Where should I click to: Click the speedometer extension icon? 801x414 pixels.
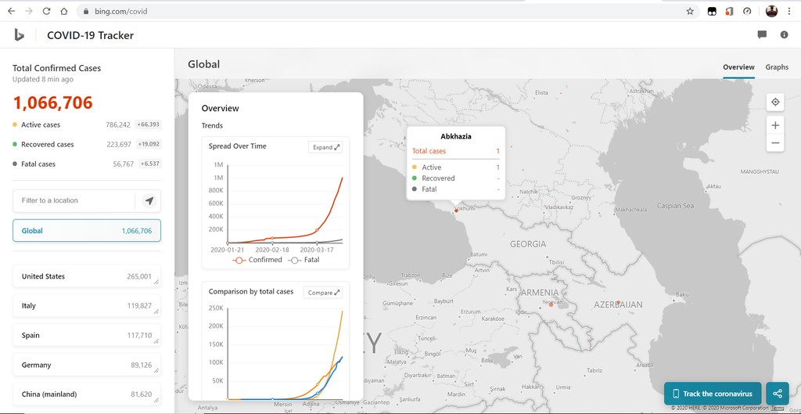click(x=747, y=11)
